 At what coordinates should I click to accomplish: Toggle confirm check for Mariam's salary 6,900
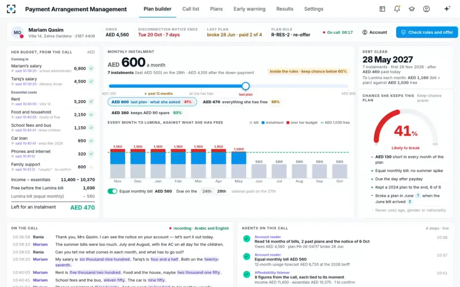click(x=91, y=68)
